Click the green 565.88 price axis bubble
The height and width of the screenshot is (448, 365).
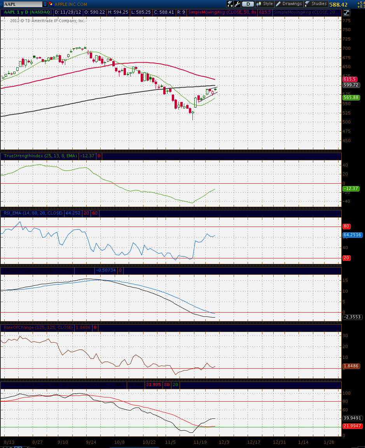pyautogui.click(x=351, y=97)
